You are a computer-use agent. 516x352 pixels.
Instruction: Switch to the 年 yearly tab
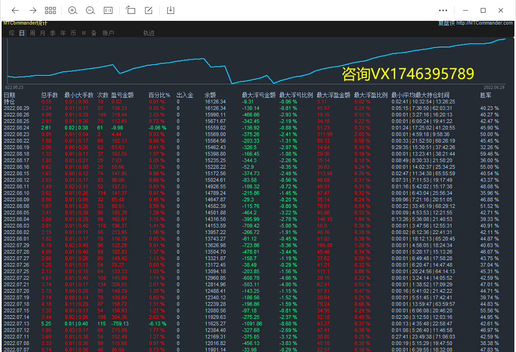pos(63,33)
